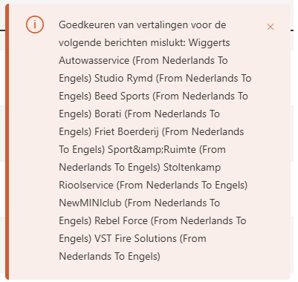Click the 'Autowasservice' text entry

(x=94, y=61)
